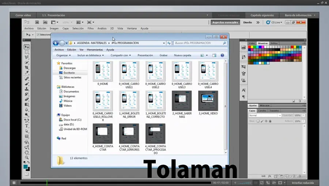Select the Healing Brush tool
The image size is (329, 186).
pos(27,79)
